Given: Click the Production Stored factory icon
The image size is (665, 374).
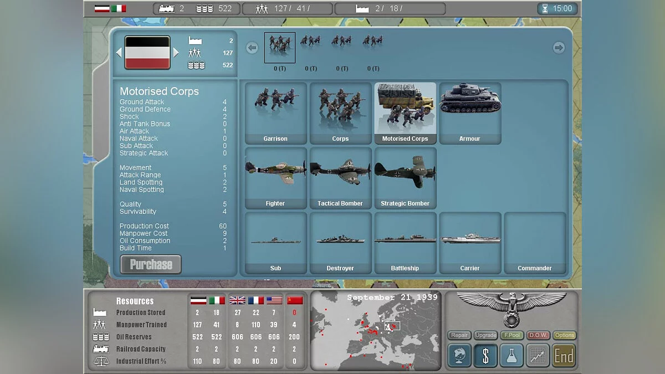Looking at the screenshot, I should (100, 312).
